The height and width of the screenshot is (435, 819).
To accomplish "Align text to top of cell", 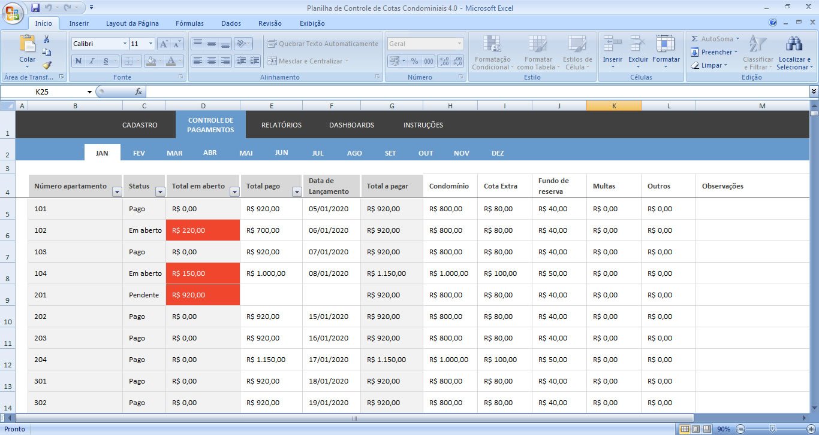I will (x=197, y=44).
